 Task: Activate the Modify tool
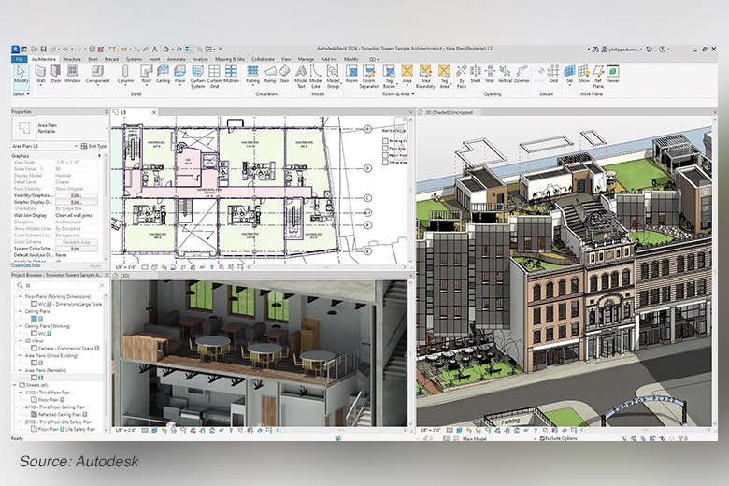(x=21, y=75)
